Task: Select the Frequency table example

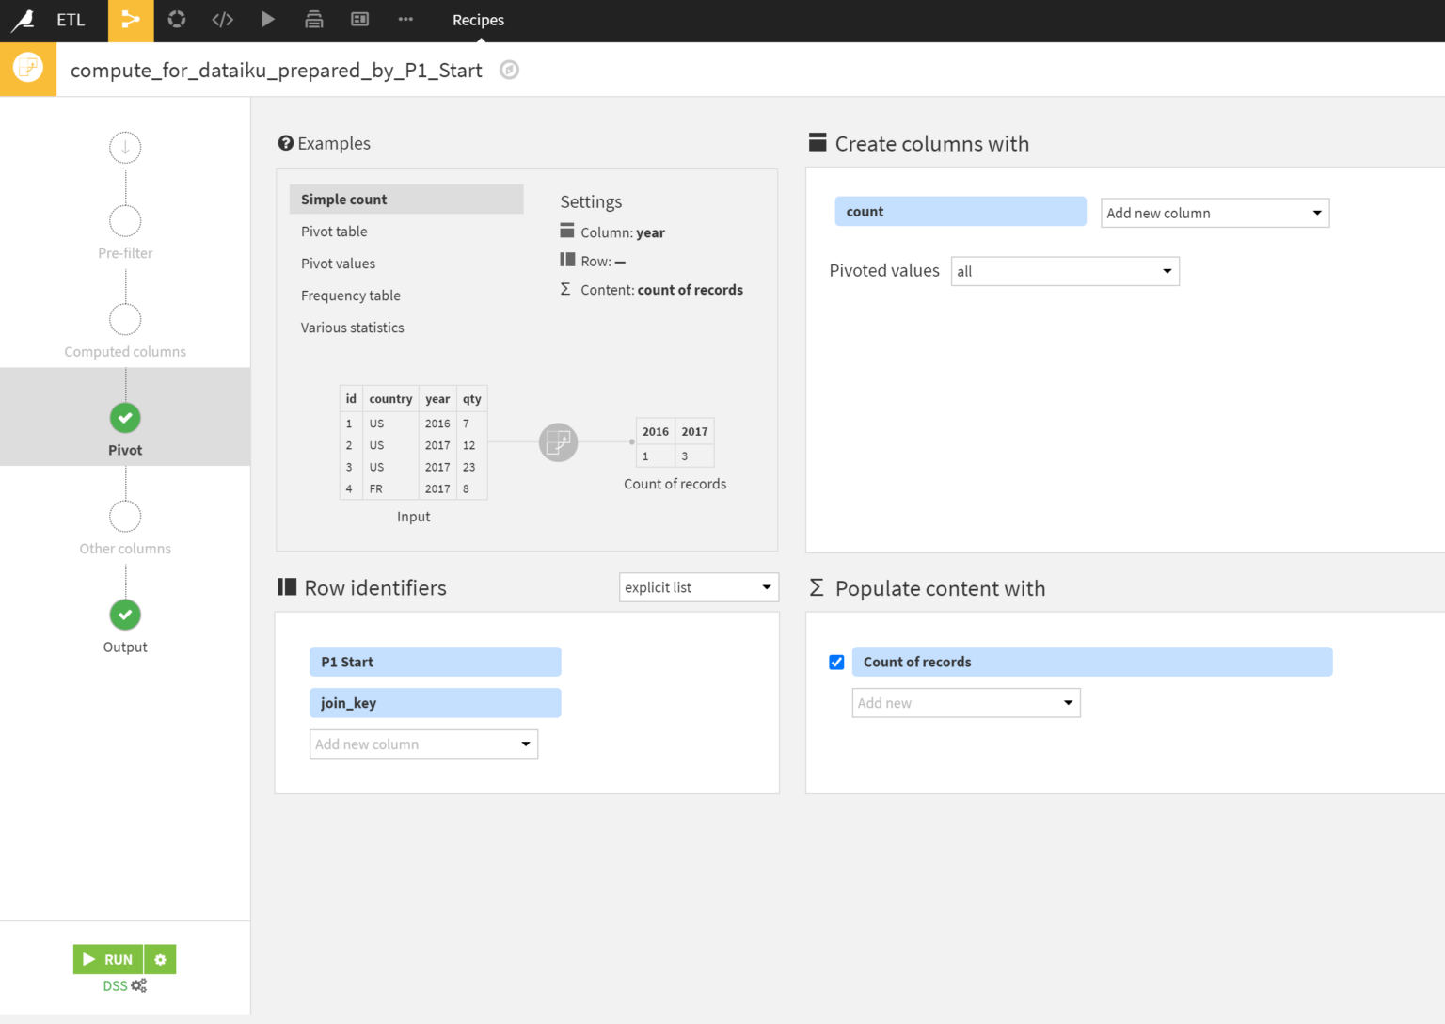Action: point(350,296)
